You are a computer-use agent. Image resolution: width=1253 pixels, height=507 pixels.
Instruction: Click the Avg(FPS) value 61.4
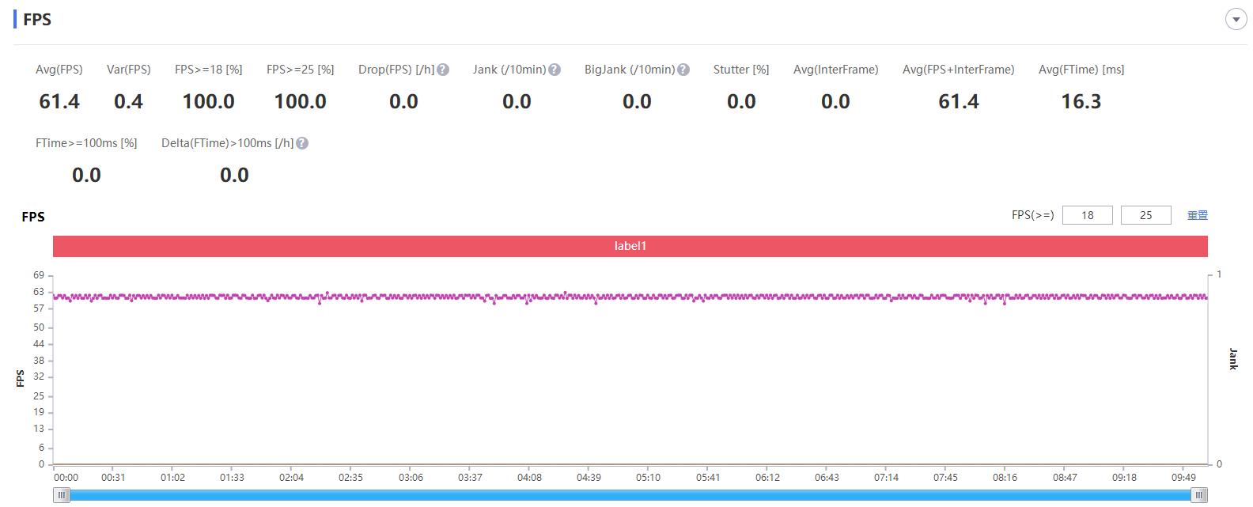[x=59, y=101]
